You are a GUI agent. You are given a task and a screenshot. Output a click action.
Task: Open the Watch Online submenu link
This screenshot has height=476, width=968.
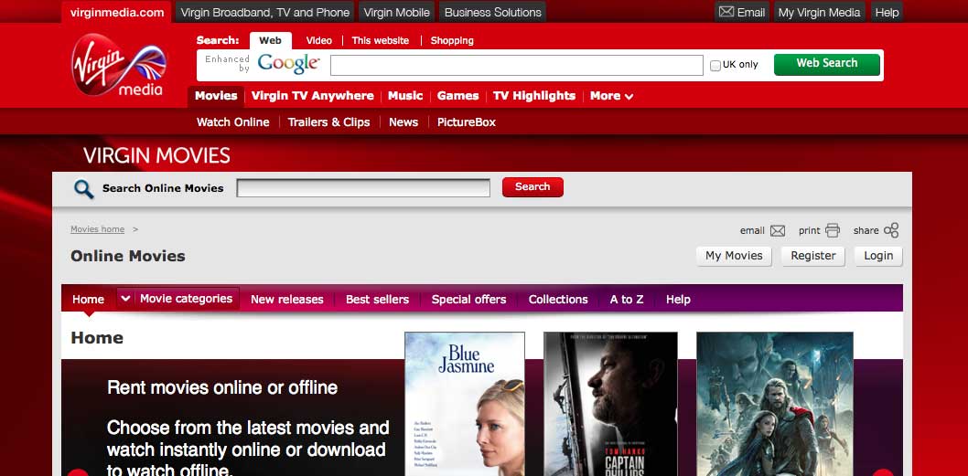pos(232,122)
